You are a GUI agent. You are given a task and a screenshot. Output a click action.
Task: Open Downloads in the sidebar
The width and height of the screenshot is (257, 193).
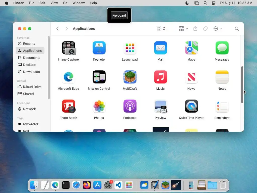[x=30, y=72]
